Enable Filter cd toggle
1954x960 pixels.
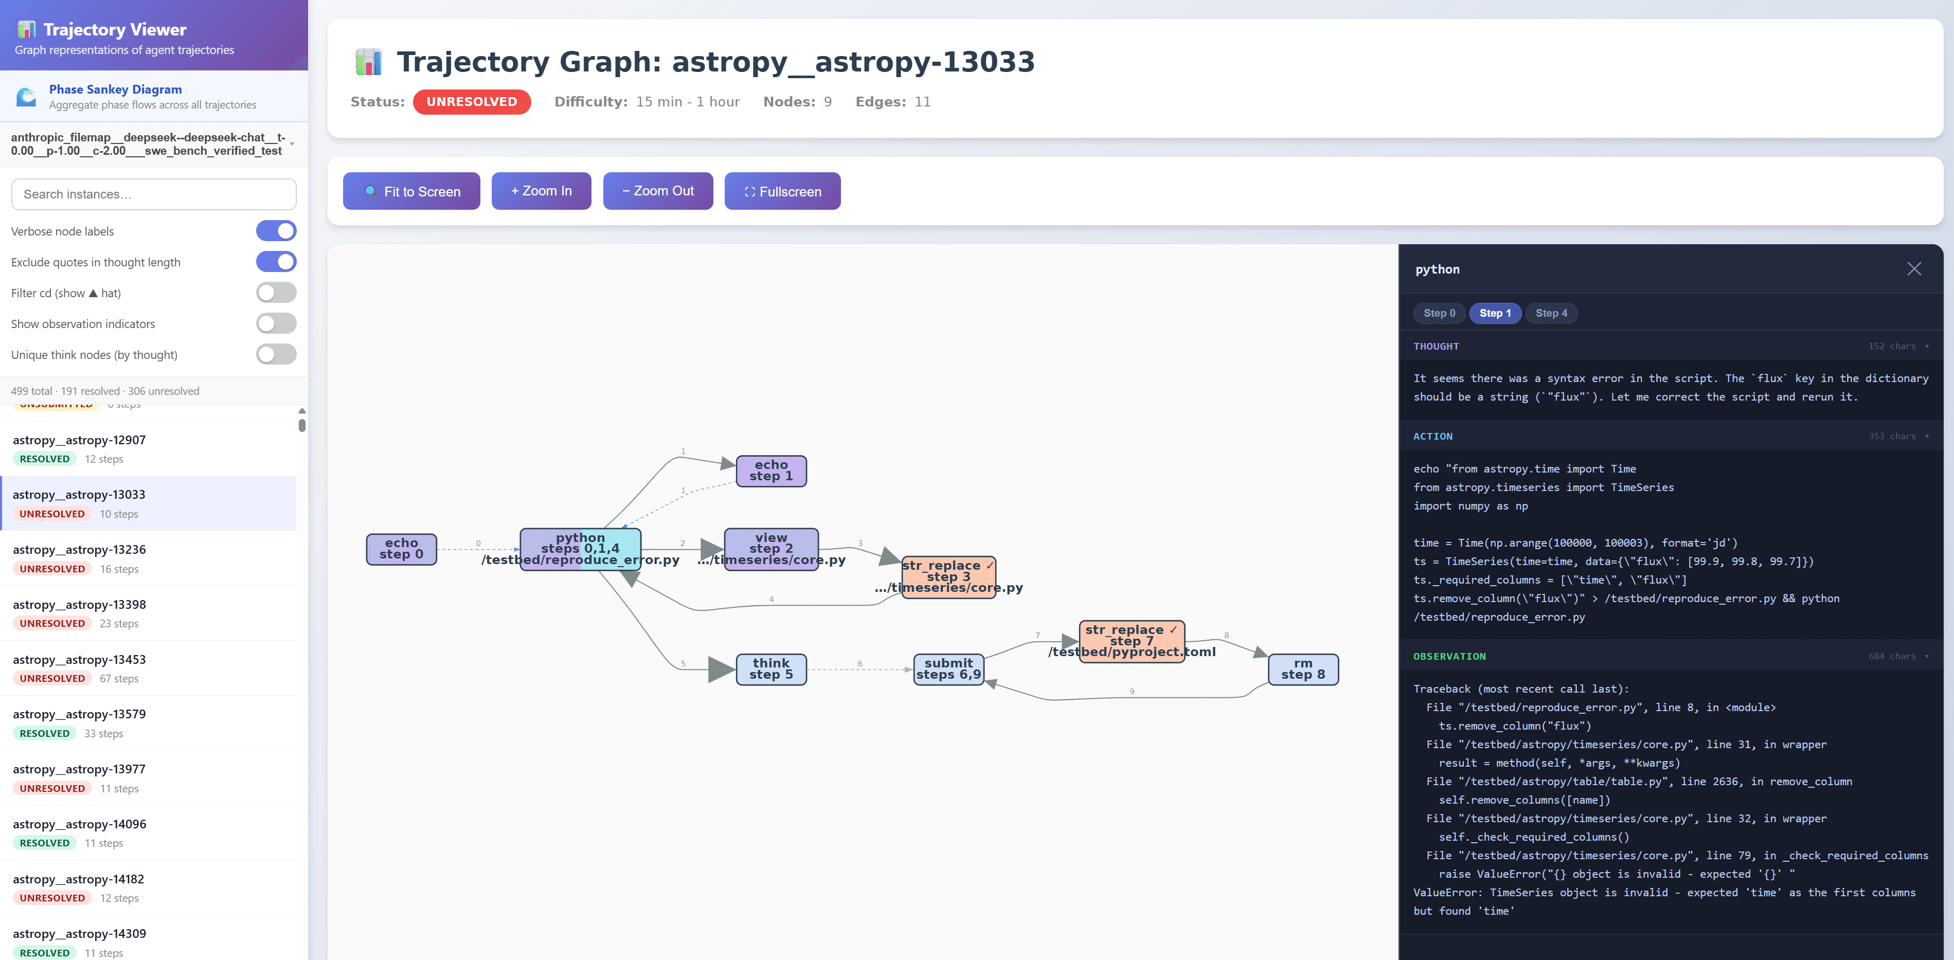pyautogui.click(x=276, y=293)
